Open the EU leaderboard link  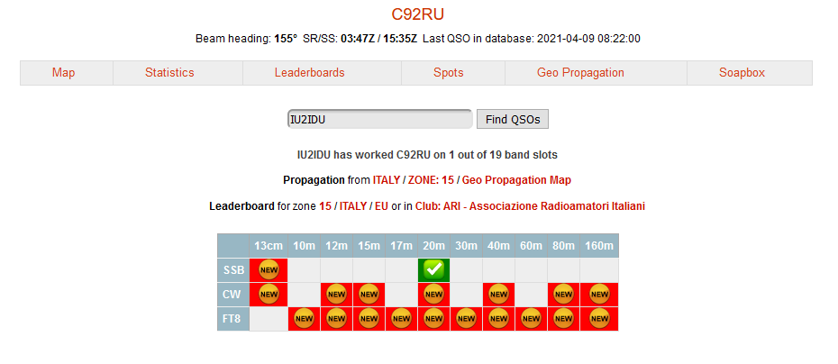381,205
